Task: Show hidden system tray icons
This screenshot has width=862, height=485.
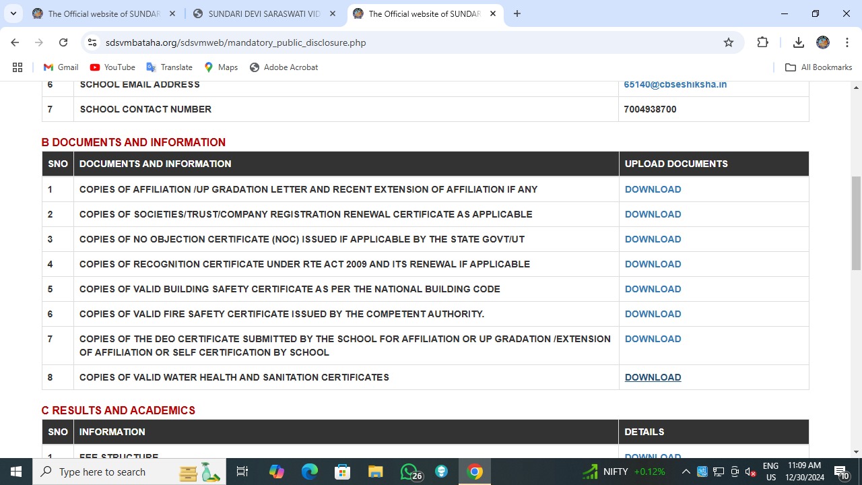Action: [x=686, y=472]
